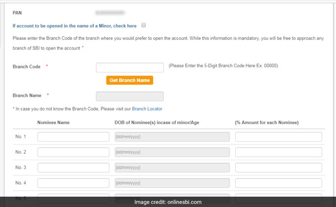Click the No. 4 percent Amount field
Screen dimensions: 336x207
[278, 183]
